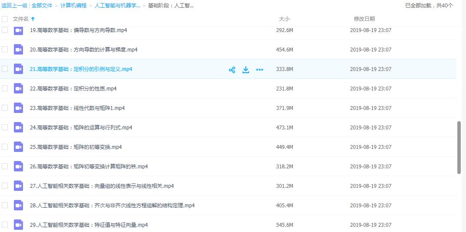Tick checkbox for file 23 线性代数与矩阵1
The height and width of the screenshot is (232, 466).
(x=5, y=108)
